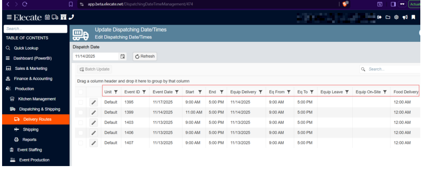Toggle the hamburger menu beside Elecate logo
This screenshot has width=422, height=169.
(x=9, y=17)
